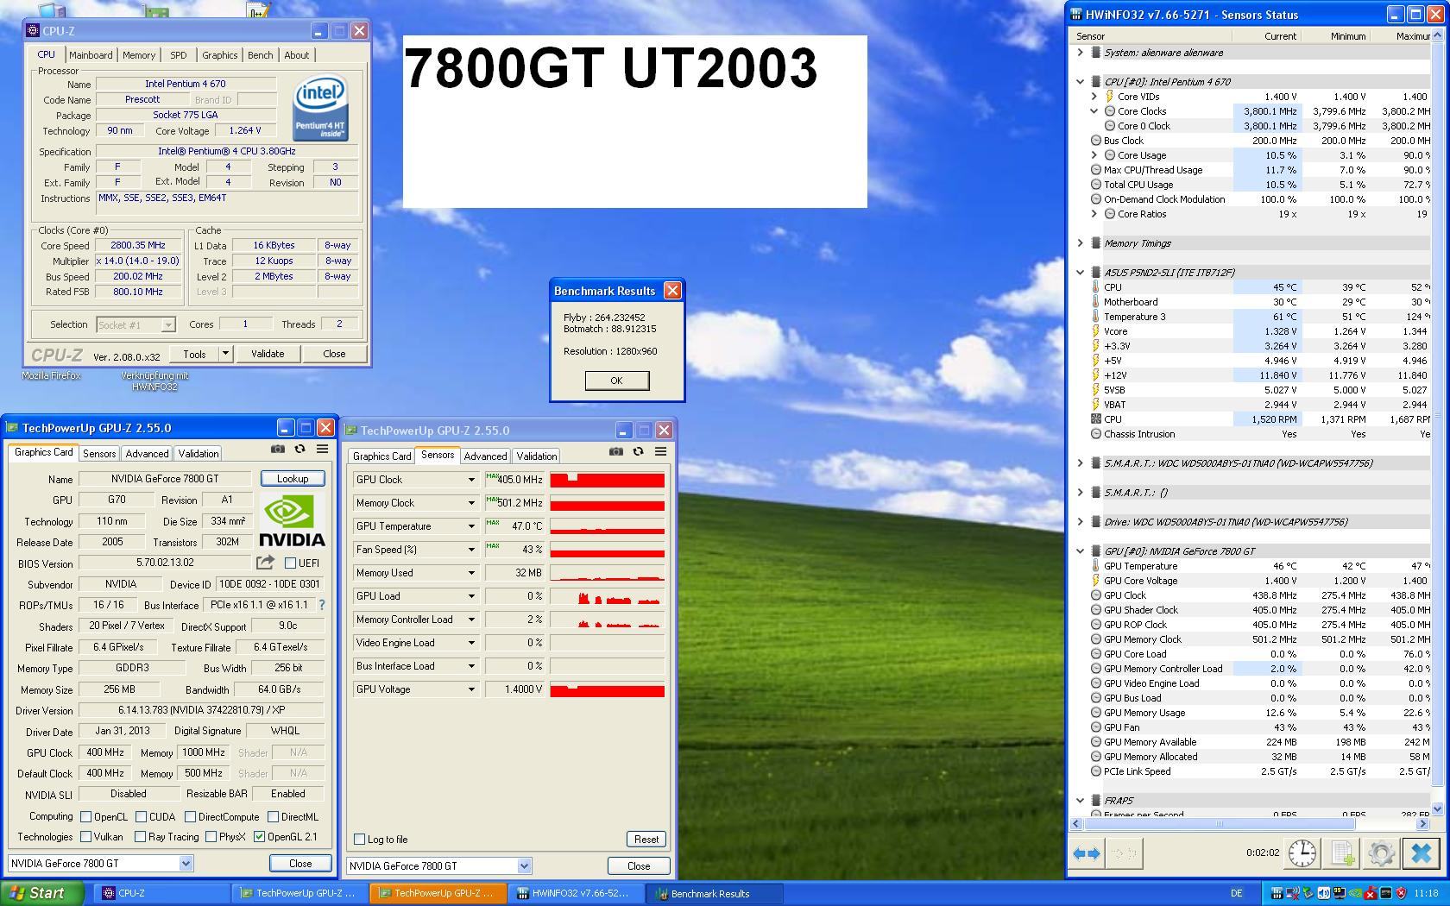Image resolution: width=1450 pixels, height=906 pixels.
Task: Click Reset in GPU-Z Sensors window
Action: coord(646,839)
